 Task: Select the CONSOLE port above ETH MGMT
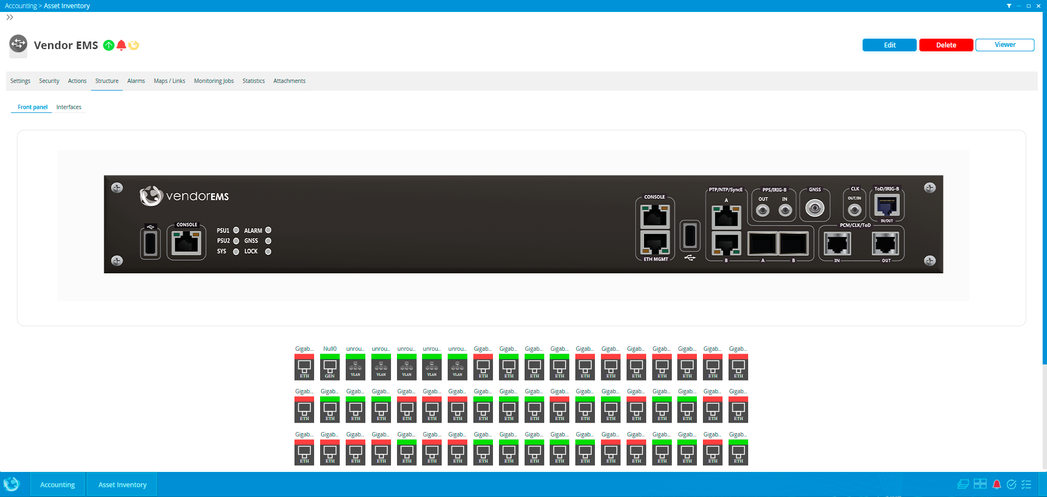tap(655, 216)
